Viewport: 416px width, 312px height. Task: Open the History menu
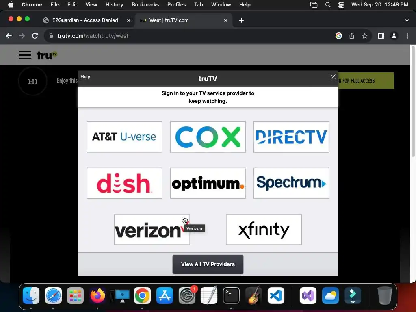114,5
